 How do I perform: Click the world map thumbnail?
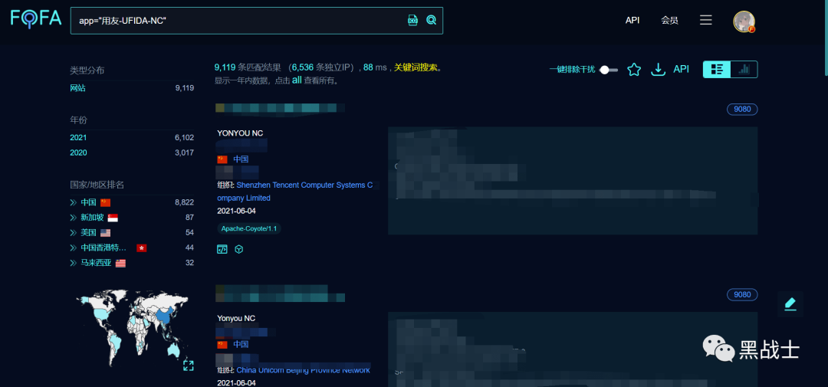131,327
